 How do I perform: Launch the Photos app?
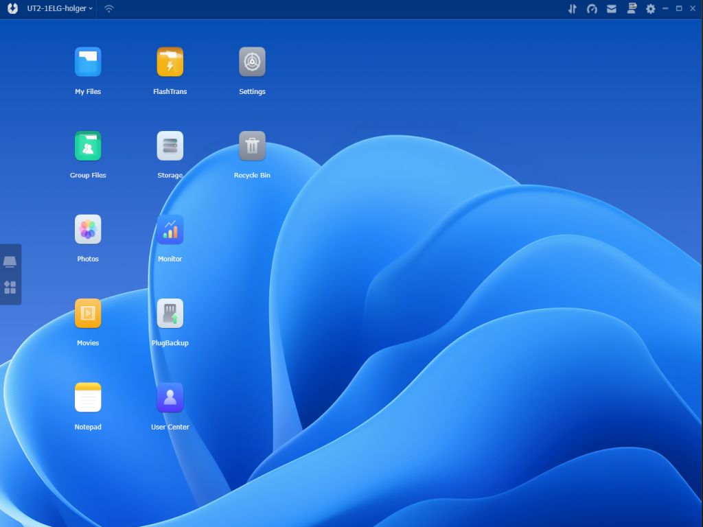click(x=88, y=229)
